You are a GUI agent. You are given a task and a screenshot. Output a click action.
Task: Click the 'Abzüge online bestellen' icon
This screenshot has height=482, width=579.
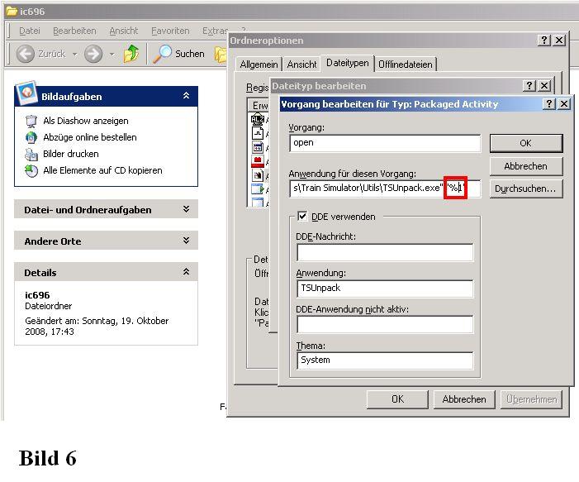pyautogui.click(x=31, y=137)
